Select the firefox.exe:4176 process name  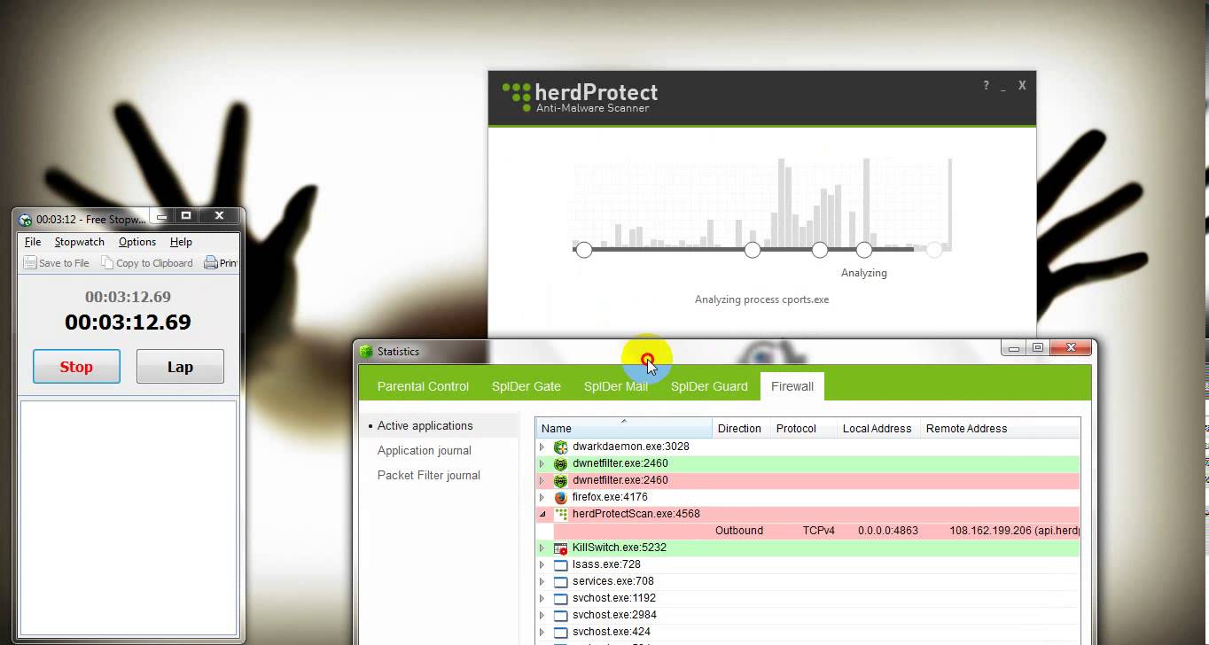(x=610, y=498)
